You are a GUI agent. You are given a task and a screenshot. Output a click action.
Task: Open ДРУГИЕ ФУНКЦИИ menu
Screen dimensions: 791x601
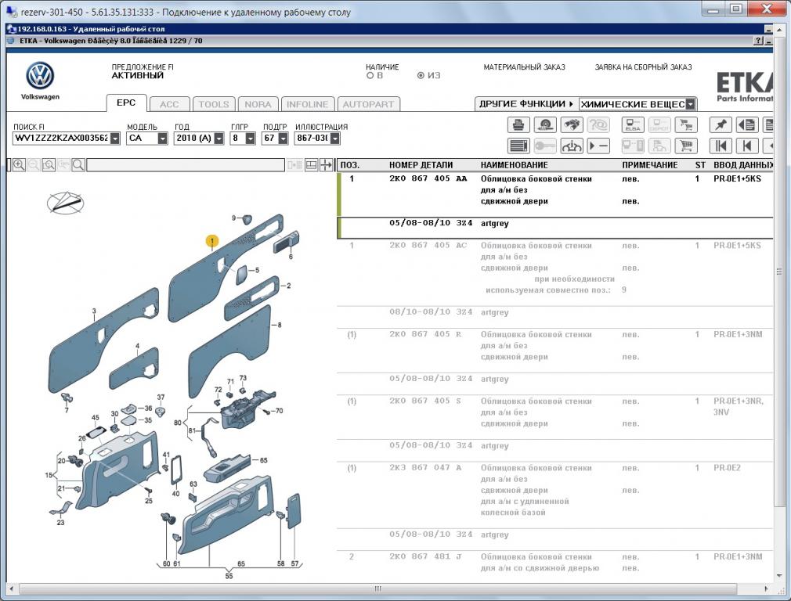point(526,104)
